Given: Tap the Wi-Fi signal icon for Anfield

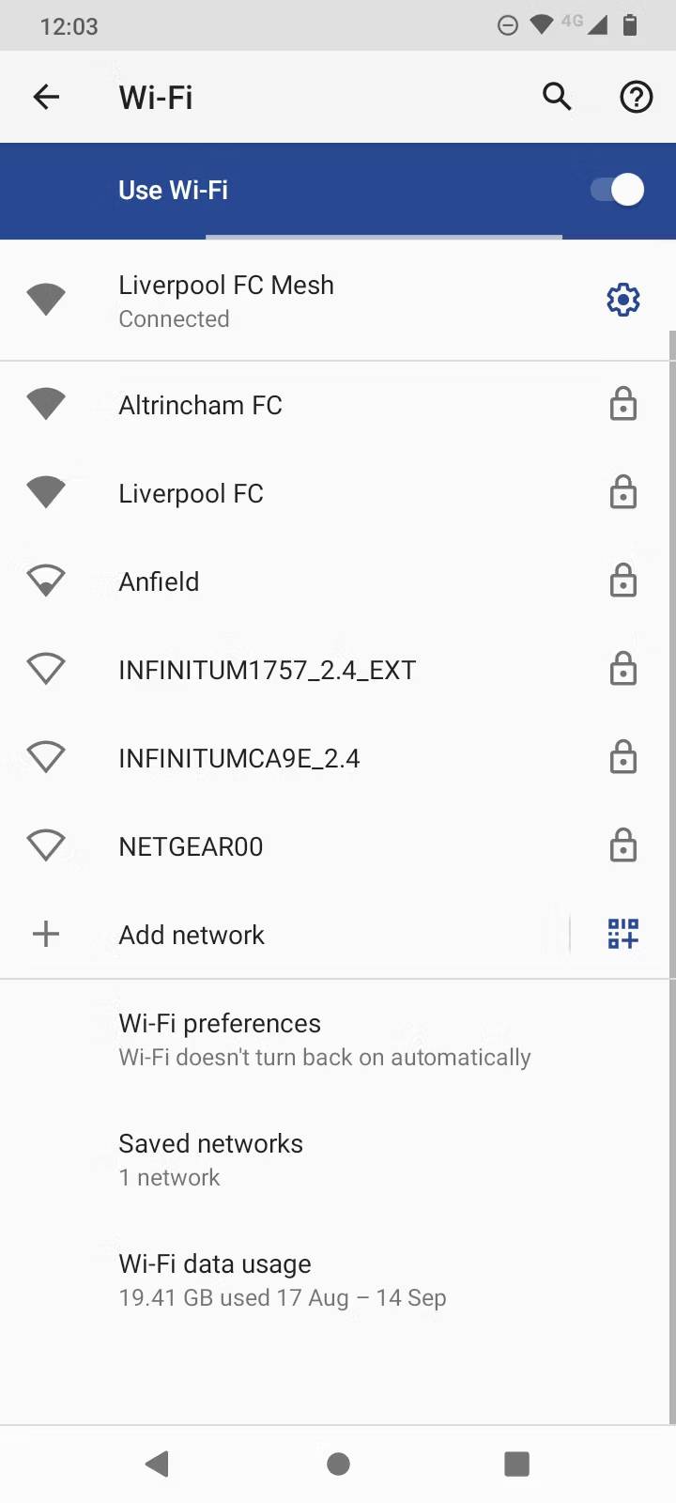Looking at the screenshot, I should [x=46, y=581].
